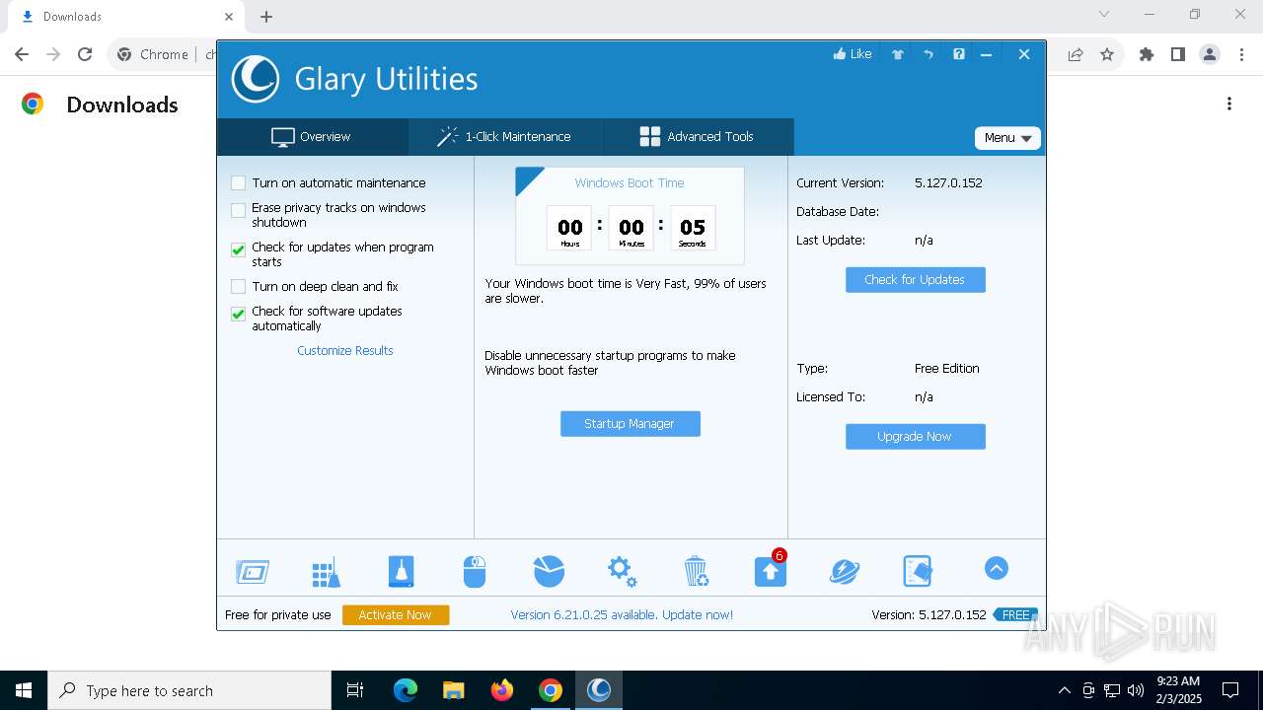This screenshot has height=710, width=1263.
Task: Click the Upgrade Now button
Action: click(x=915, y=436)
